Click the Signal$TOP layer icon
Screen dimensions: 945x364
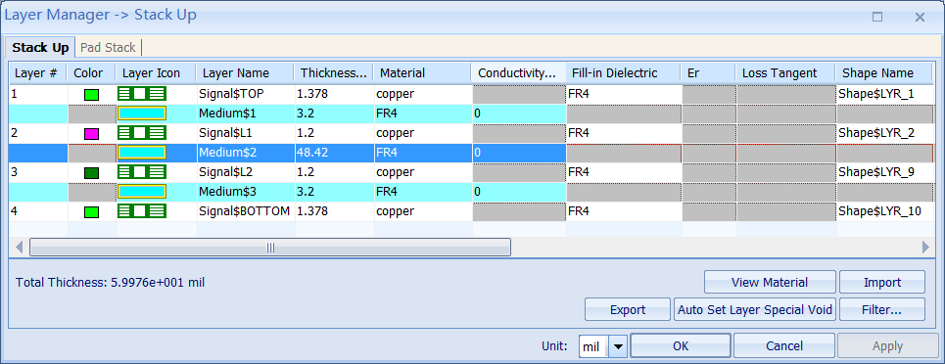click(x=142, y=93)
